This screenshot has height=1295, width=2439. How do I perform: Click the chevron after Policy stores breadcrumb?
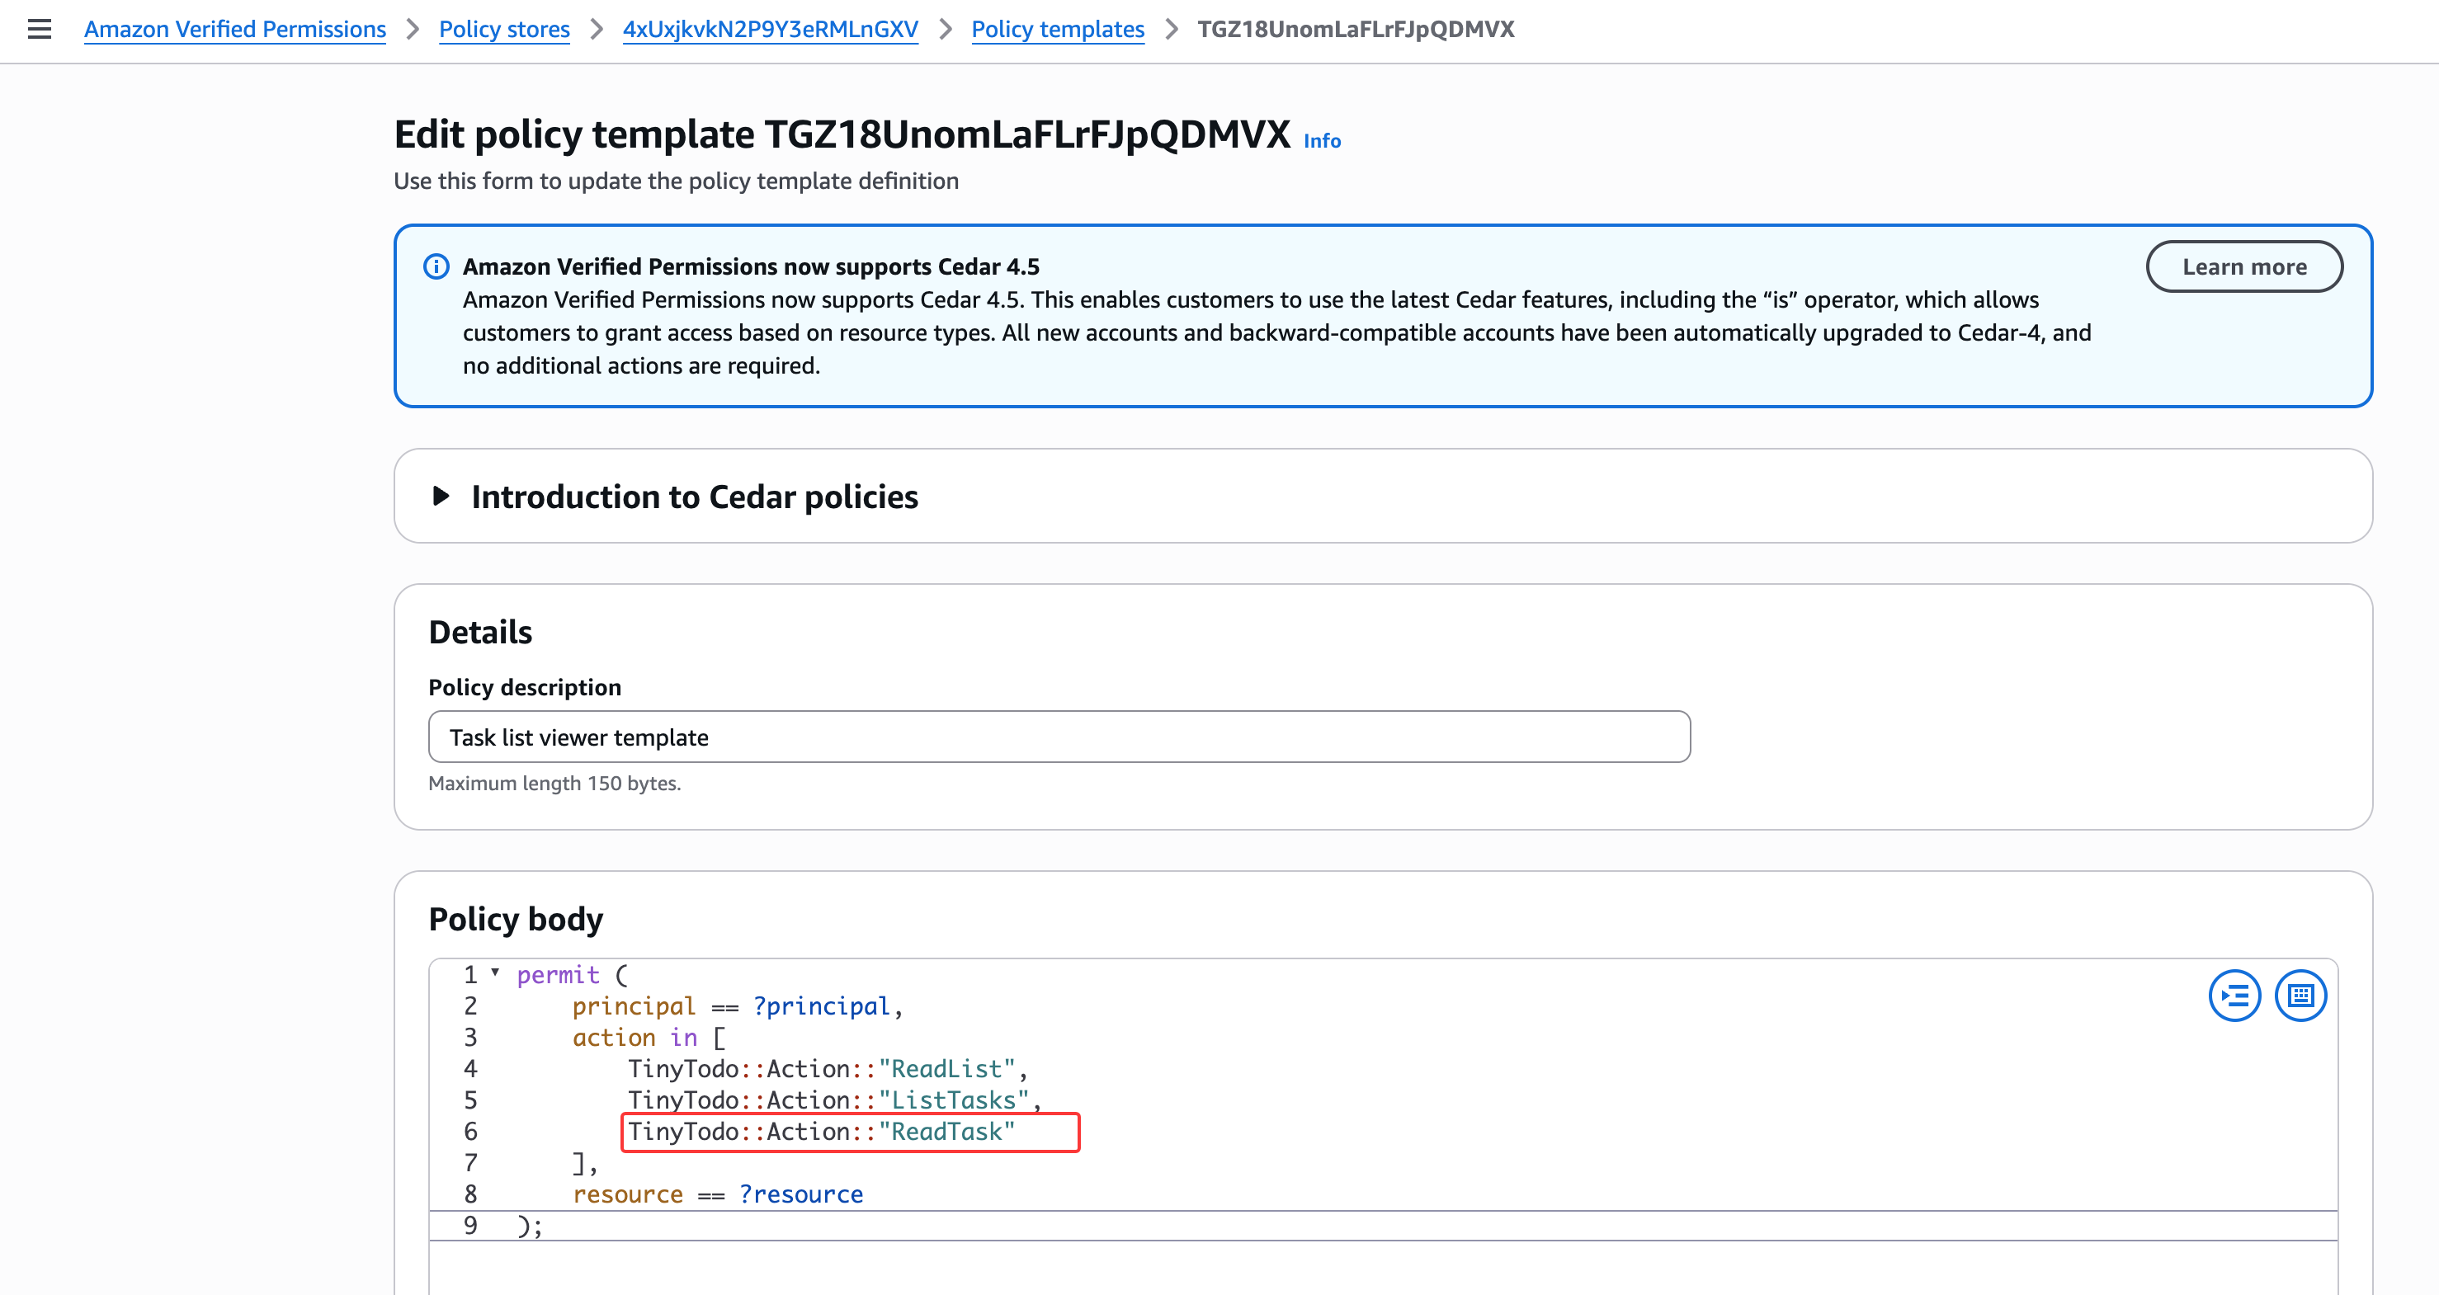point(597,30)
